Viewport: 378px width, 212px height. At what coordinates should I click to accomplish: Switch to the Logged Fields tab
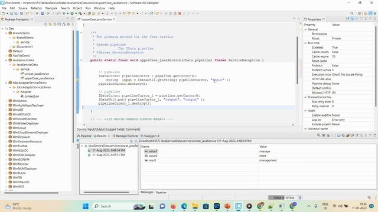(115, 130)
